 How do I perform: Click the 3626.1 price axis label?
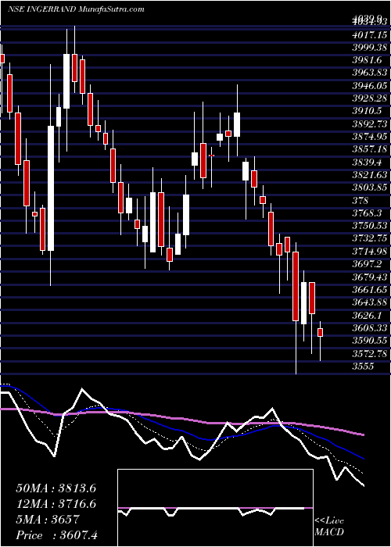367,315
